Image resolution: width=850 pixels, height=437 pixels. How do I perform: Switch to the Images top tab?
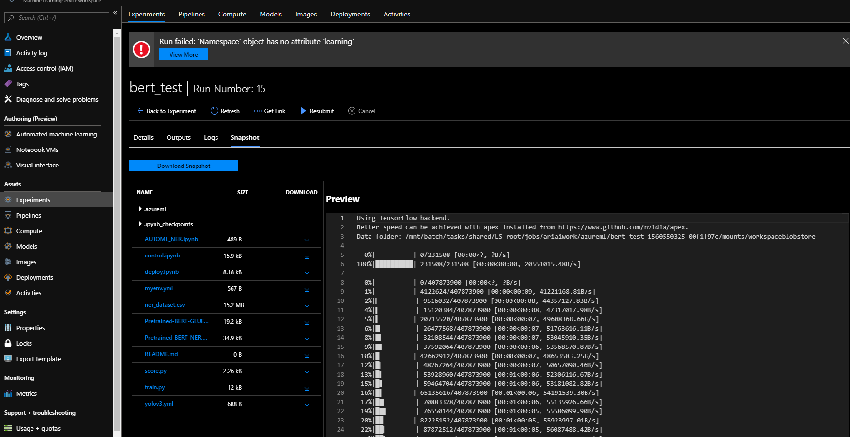pyautogui.click(x=306, y=14)
